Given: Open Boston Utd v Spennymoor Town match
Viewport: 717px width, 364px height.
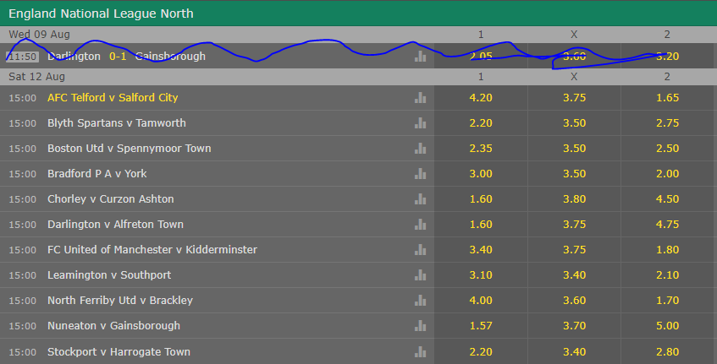Looking at the screenshot, I should click(x=129, y=149).
